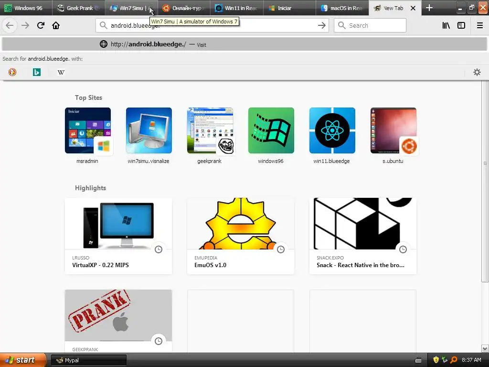The width and height of the screenshot is (489, 367).
Task: Click the Search input box
Action: point(370,25)
